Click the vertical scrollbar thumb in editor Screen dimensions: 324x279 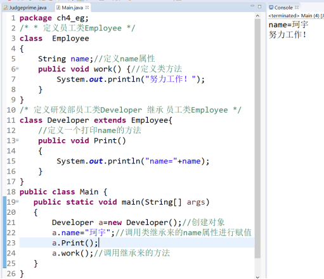tap(257, 139)
